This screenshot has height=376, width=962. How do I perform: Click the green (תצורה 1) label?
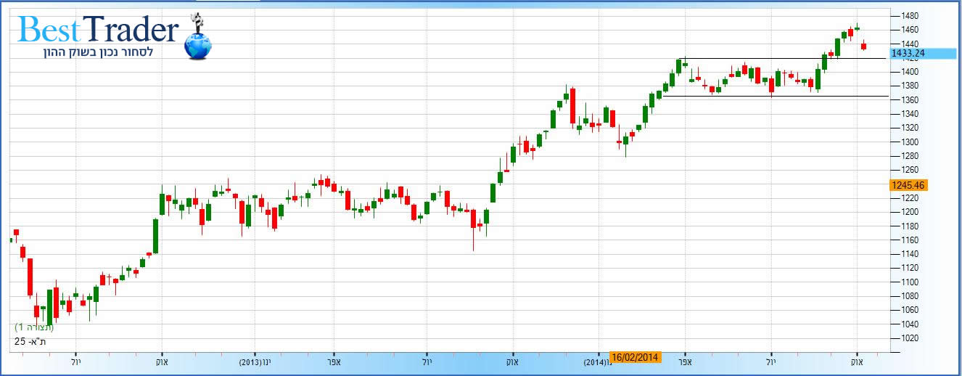pos(34,327)
